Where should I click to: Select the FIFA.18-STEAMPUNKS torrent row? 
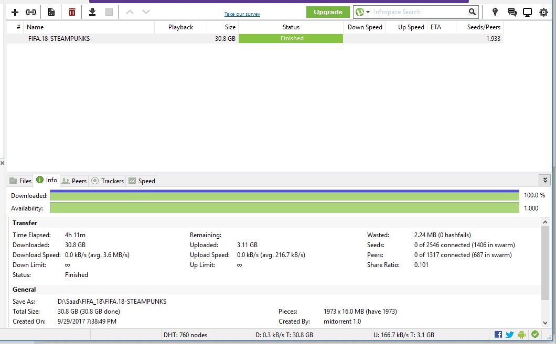coord(255,39)
